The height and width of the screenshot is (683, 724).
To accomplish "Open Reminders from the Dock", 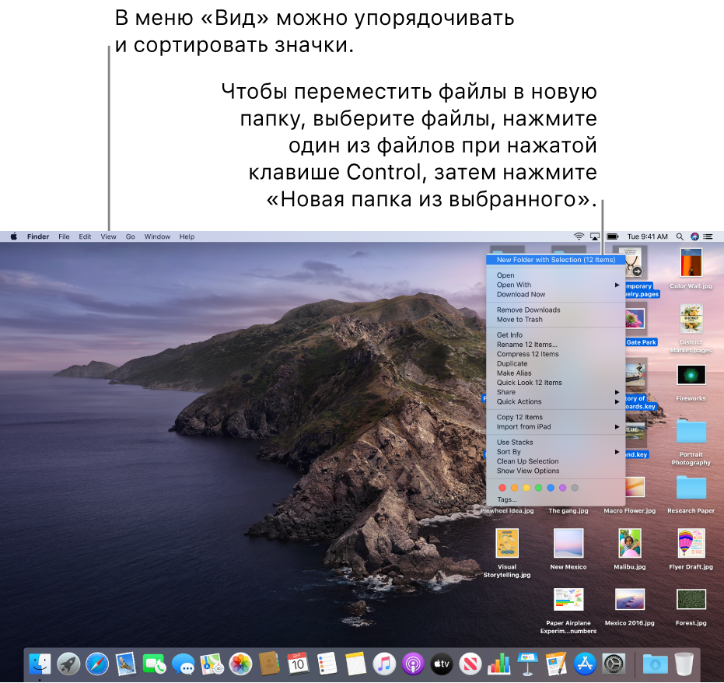I will 327,664.
